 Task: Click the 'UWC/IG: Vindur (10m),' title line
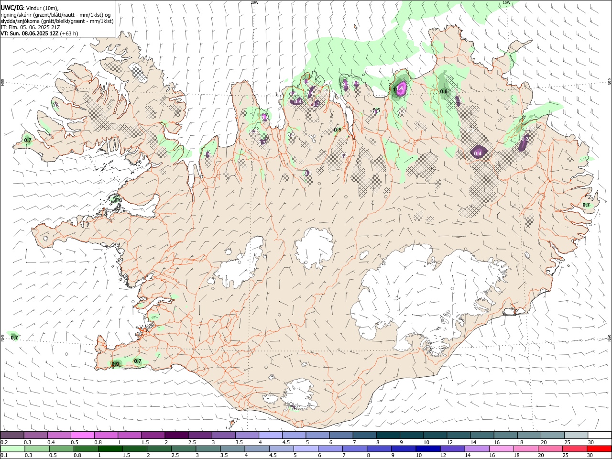(30, 8)
